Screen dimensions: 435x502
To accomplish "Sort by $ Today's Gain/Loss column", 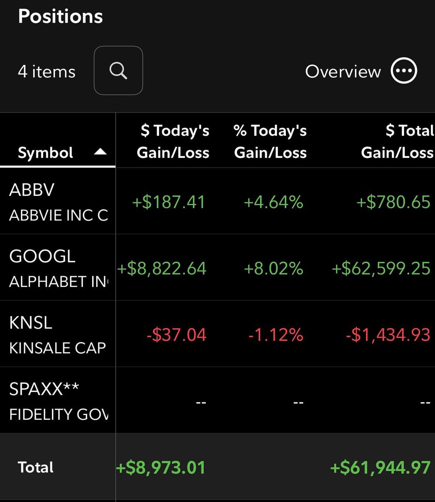I will [x=173, y=141].
